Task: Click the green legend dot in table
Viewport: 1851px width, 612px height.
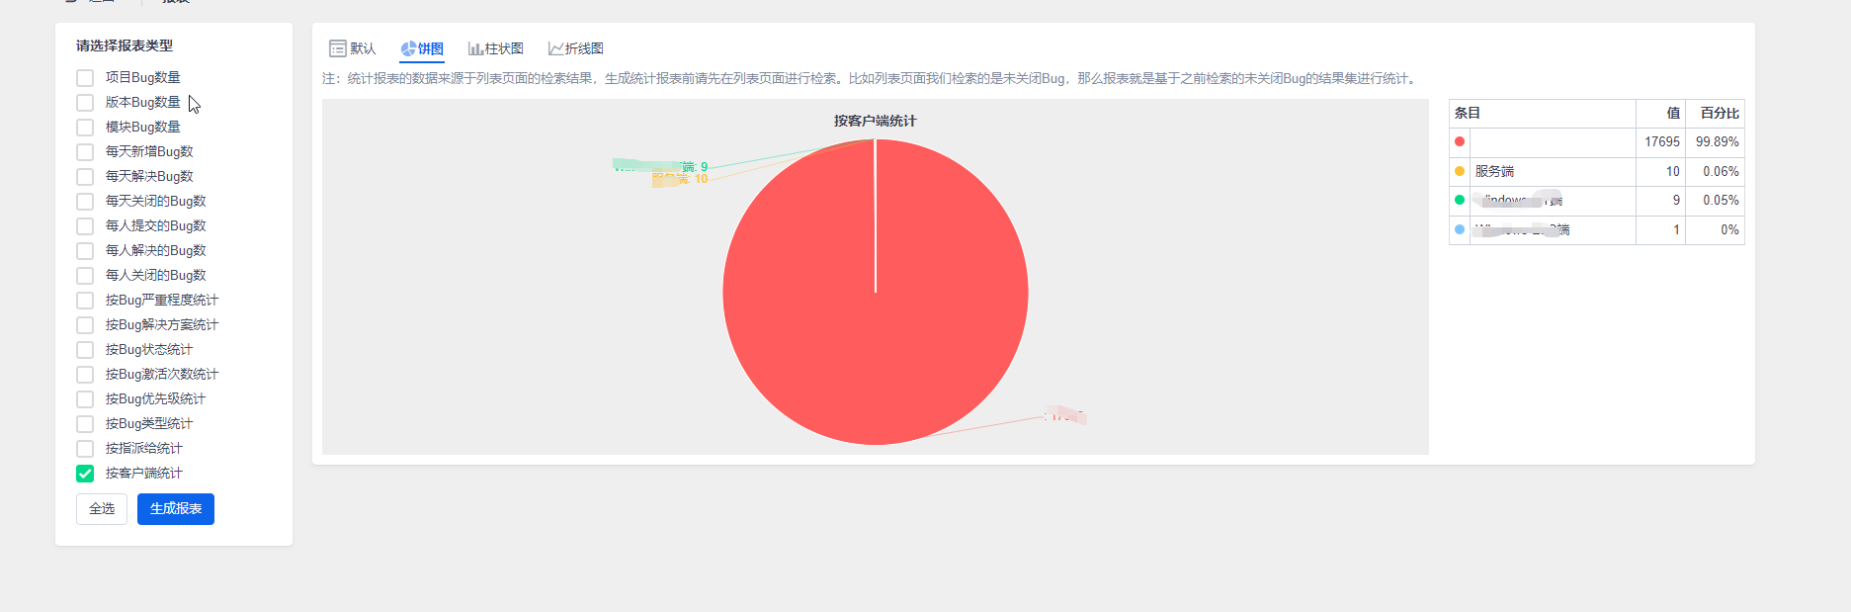Action: tap(1460, 200)
